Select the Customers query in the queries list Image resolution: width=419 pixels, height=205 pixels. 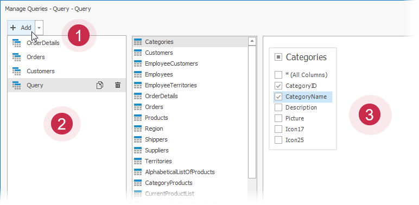click(x=67, y=71)
